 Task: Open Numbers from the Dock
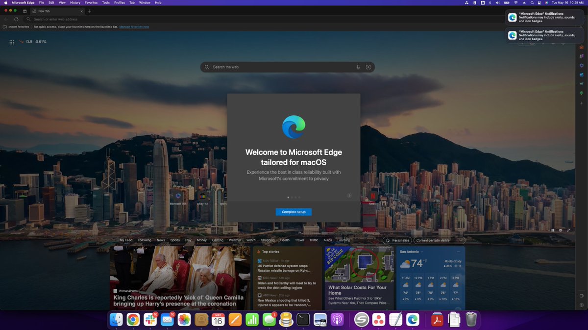coord(252,320)
